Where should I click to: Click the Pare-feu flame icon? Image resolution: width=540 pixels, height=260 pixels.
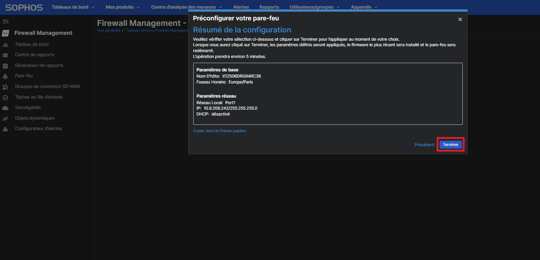pos(5,76)
